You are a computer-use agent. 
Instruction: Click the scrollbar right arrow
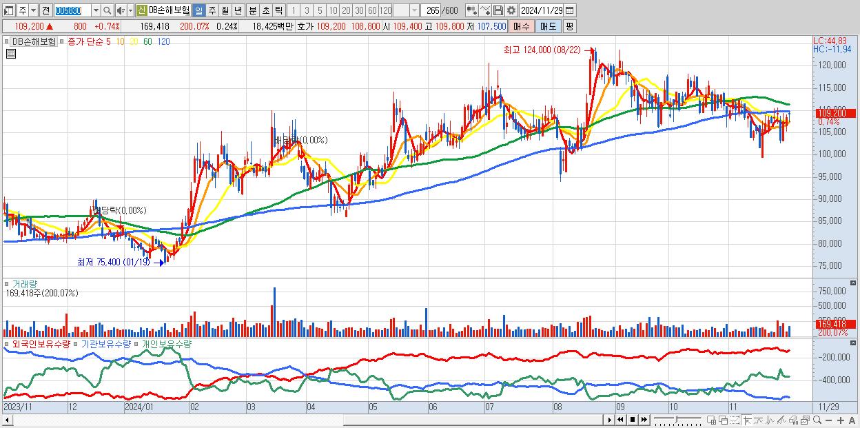tap(609, 420)
